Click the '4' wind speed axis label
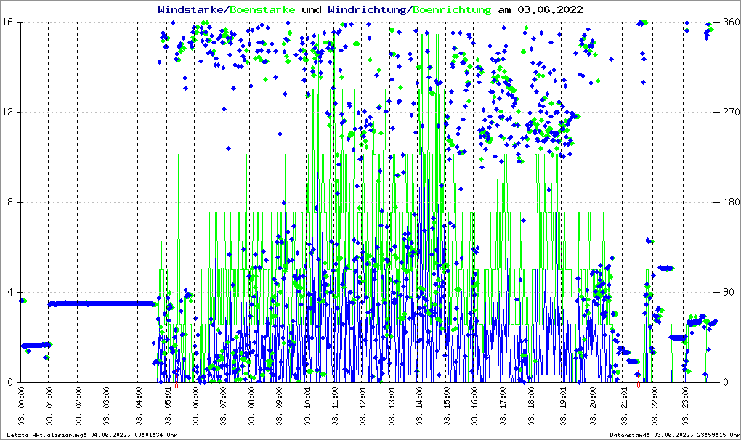The image size is (741, 440). (x=9, y=292)
